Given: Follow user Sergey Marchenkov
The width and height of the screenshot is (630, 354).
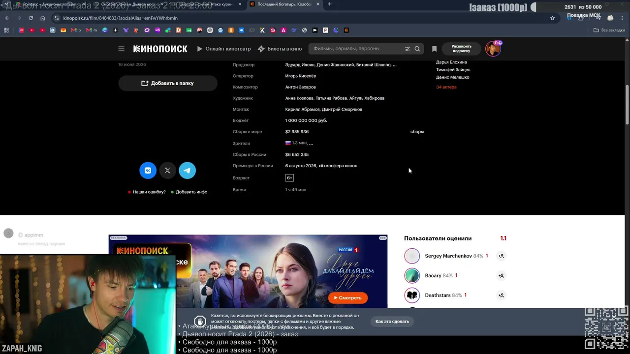Looking at the screenshot, I should (x=501, y=256).
